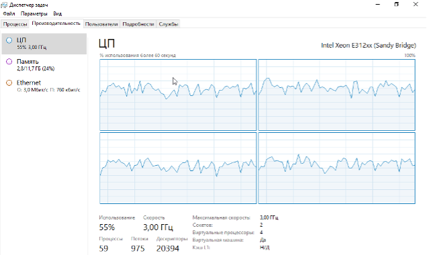The image size is (427, 255).
Task: Click the bottom-left CPU core graph
Action: (178, 168)
